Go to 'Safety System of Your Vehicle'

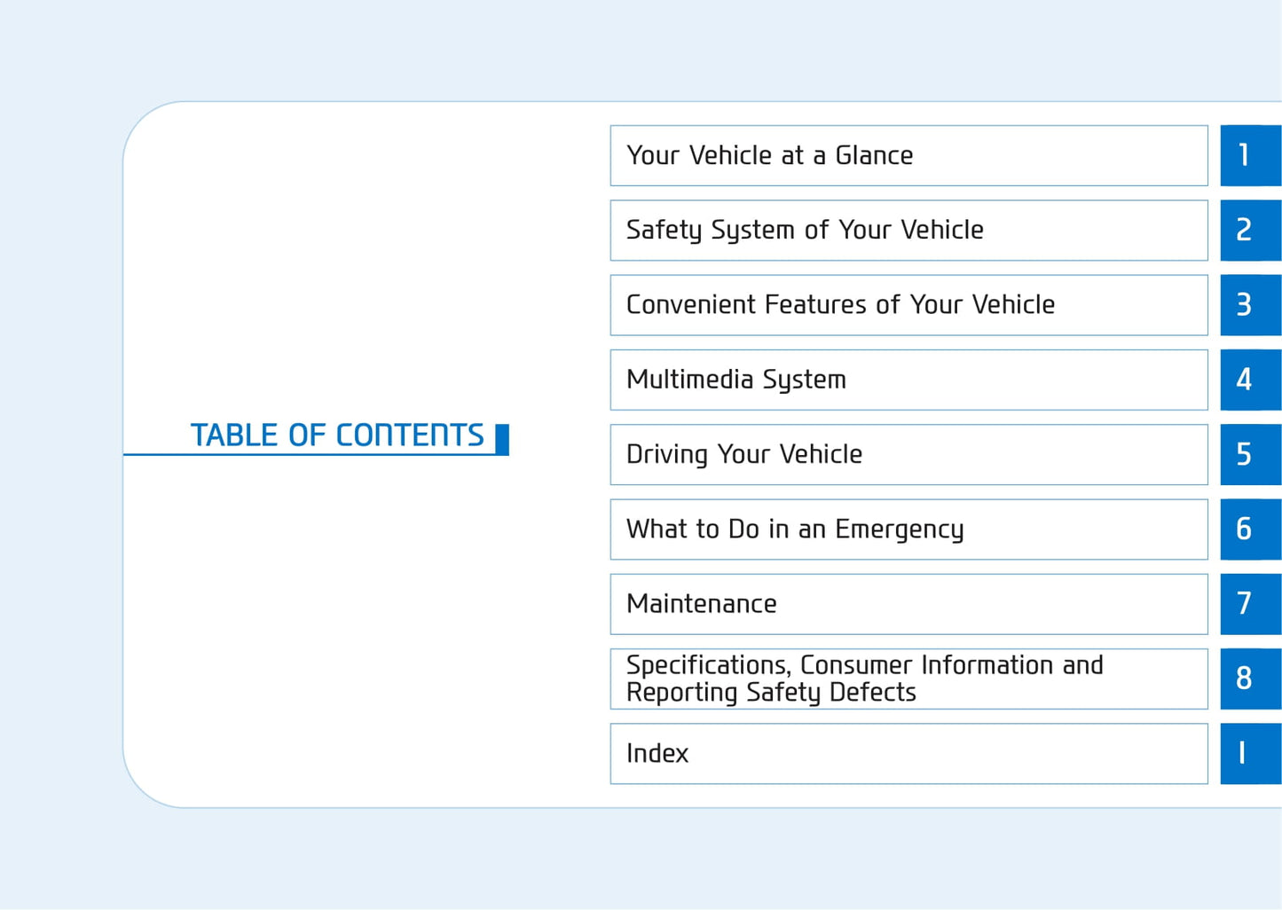pyautogui.click(x=908, y=231)
